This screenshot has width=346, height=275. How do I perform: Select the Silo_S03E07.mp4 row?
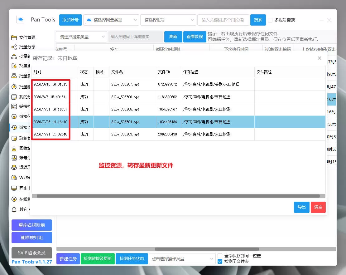click(179, 84)
